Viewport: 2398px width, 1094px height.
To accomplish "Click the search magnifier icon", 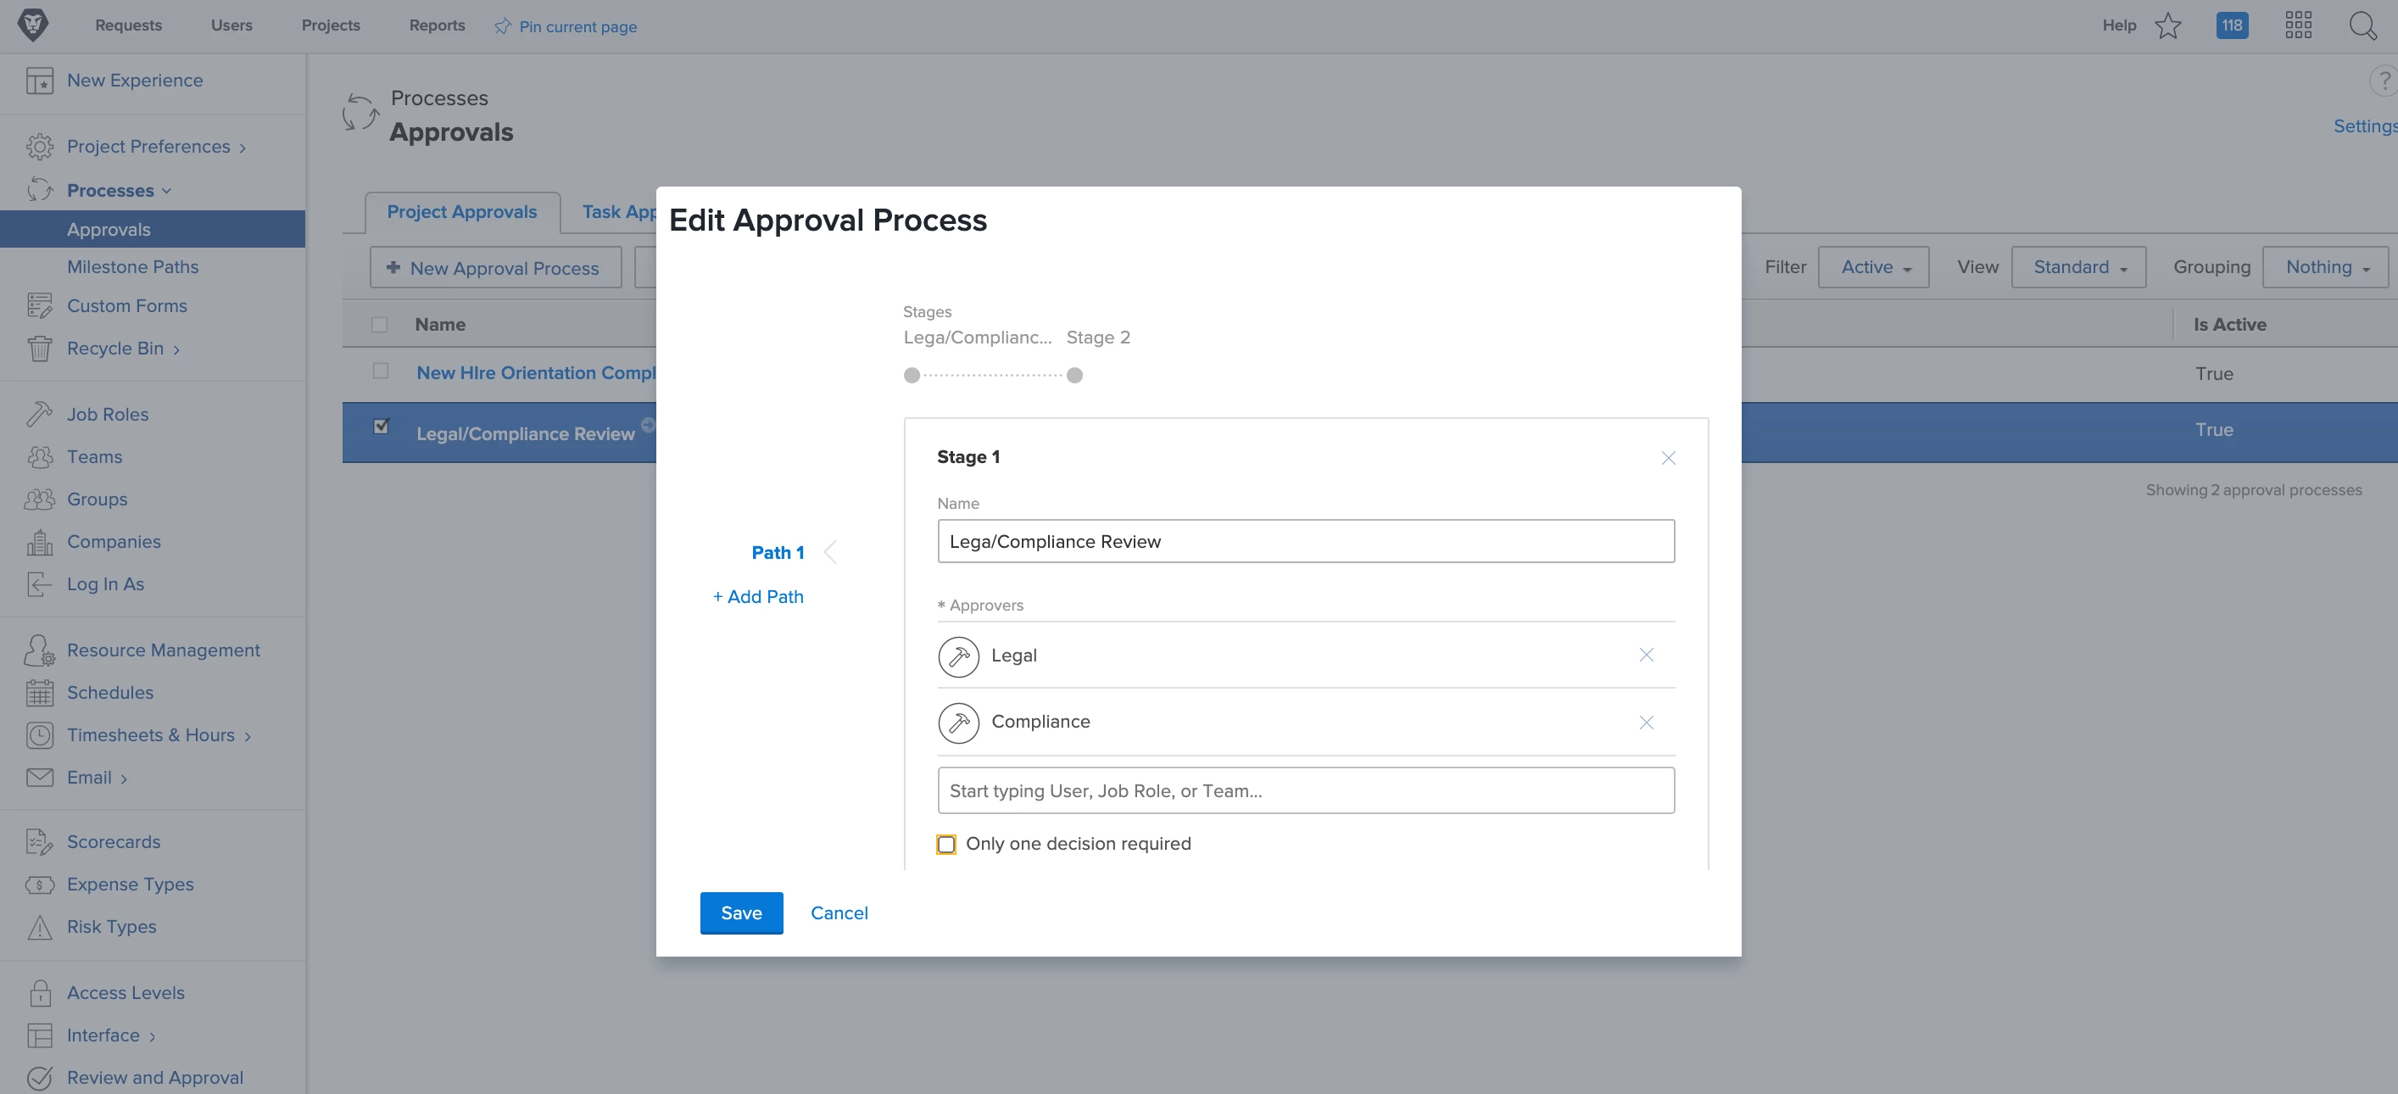I will 2362,26.
